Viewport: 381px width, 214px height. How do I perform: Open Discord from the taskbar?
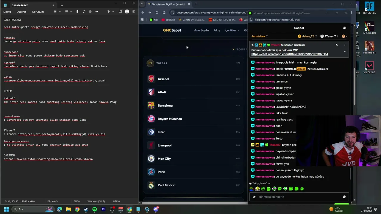click(x=156, y=209)
